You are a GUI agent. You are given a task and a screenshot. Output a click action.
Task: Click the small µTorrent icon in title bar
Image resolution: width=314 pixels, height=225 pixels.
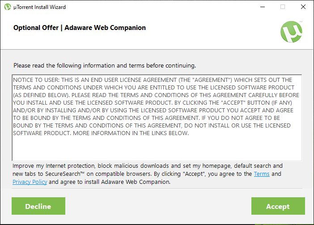pos(8,7)
